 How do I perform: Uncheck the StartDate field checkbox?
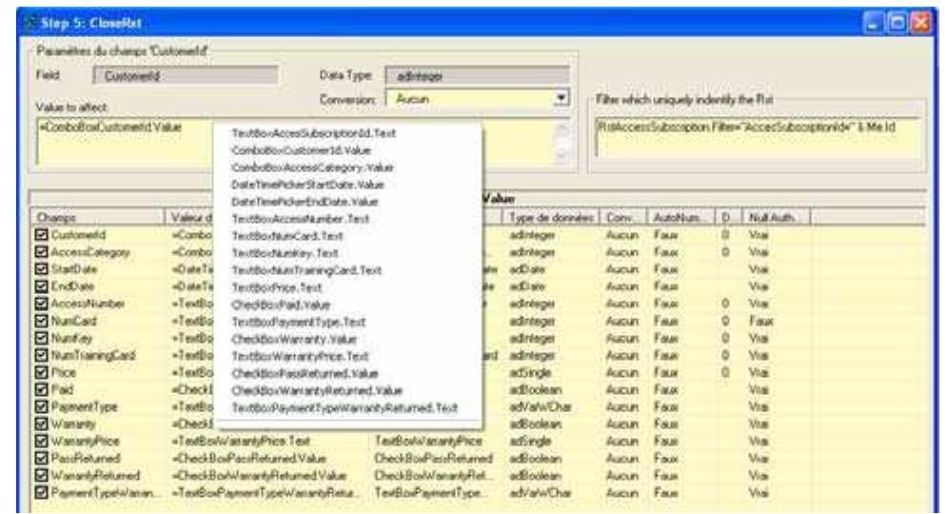pos(41,269)
